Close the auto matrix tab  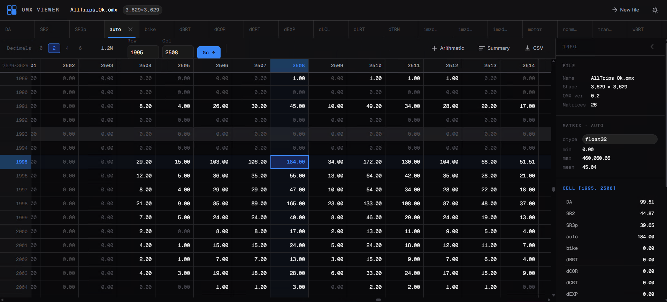[130, 29]
